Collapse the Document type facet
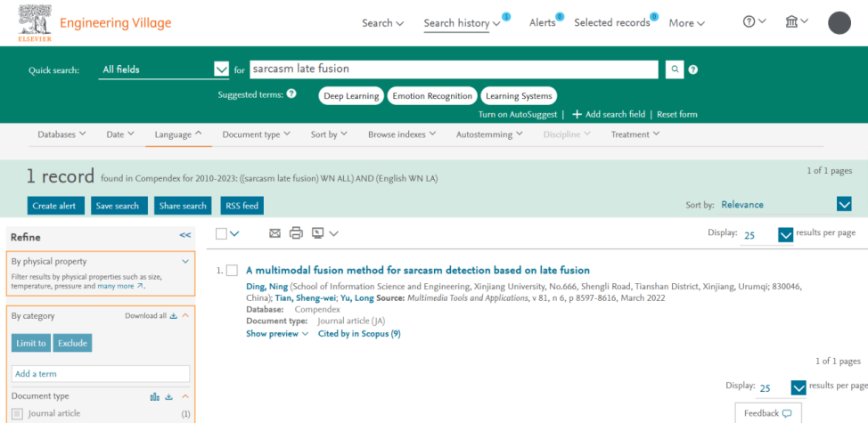The width and height of the screenshot is (868, 423). click(185, 396)
